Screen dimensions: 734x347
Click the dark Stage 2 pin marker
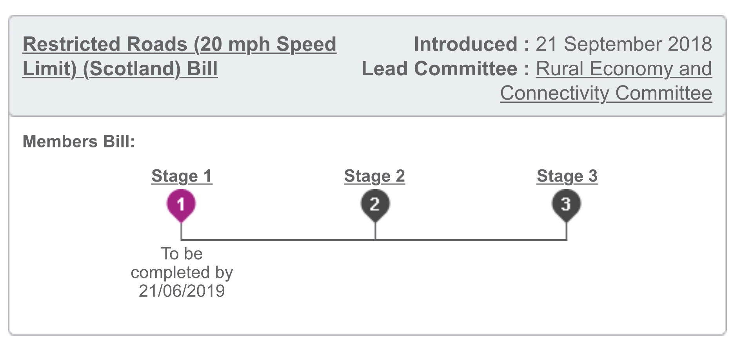pyautogui.click(x=375, y=204)
